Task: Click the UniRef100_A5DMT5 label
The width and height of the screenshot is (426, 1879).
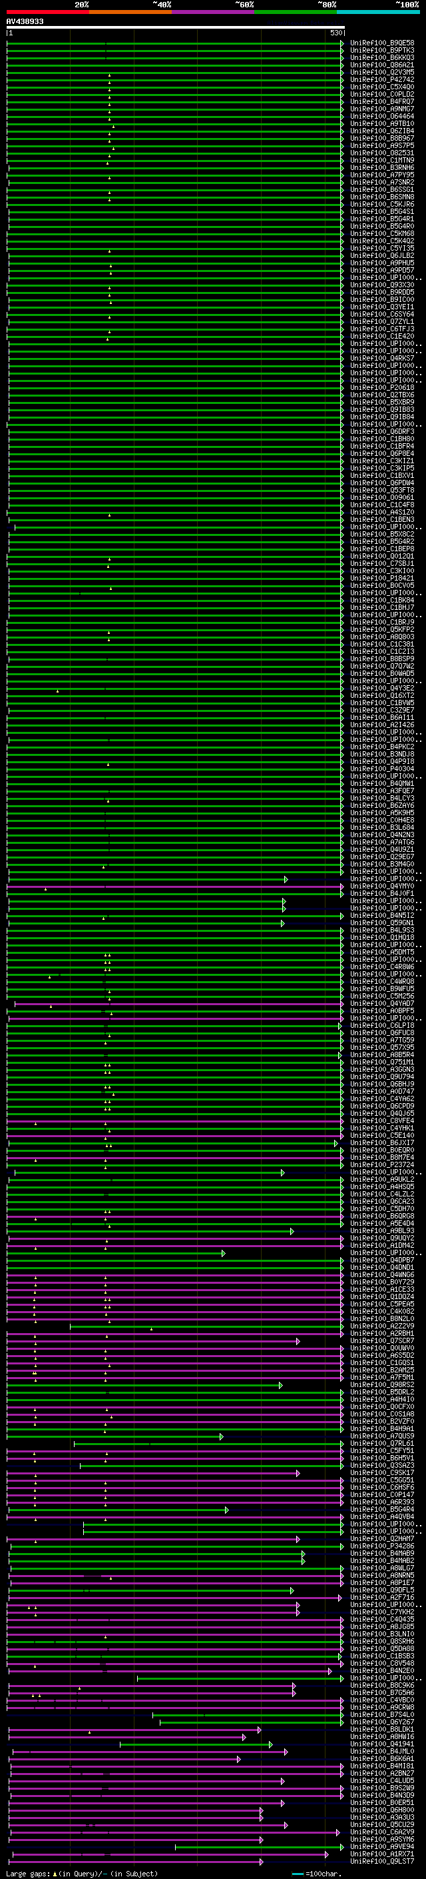Action: tap(382, 952)
